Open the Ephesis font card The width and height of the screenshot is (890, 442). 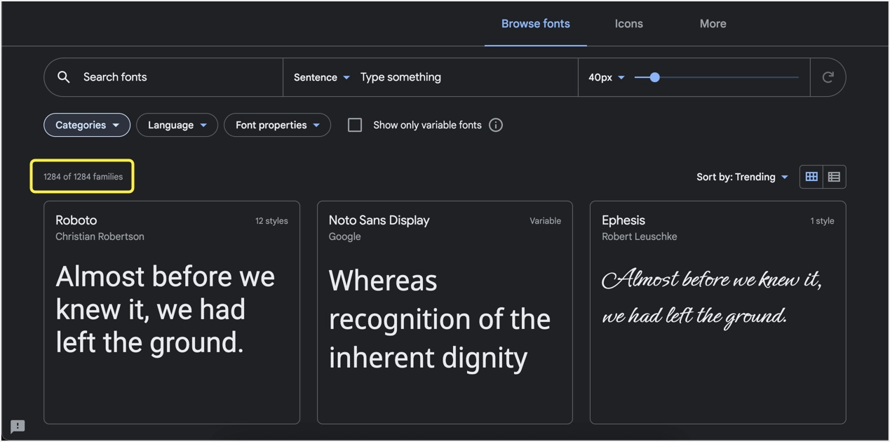click(717, 312)
